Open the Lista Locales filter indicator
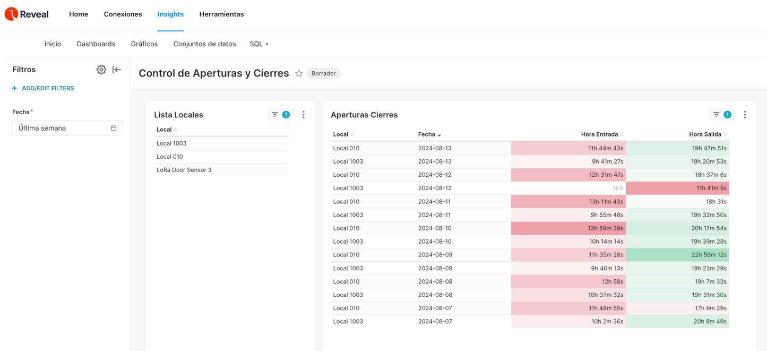This screenshot has width=767, height=351. click(x=280, y=115)
